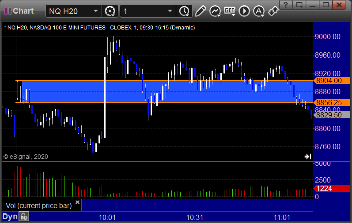The image size is (352, 223).
Task: Toggle the Dyn dynamic scaling button
Action: pos(10,216)
